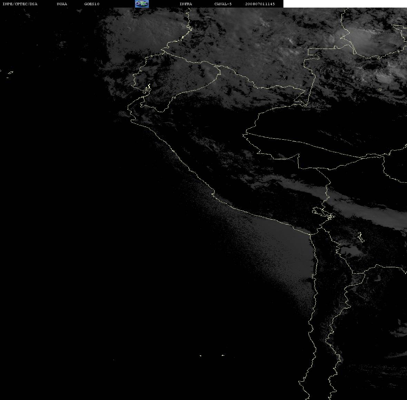407x400 pixels.
Task: Click the 200807011145 timestamp
Action: (260, 4)
